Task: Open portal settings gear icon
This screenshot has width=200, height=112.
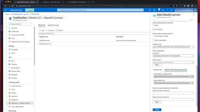Action: [163, 10]
